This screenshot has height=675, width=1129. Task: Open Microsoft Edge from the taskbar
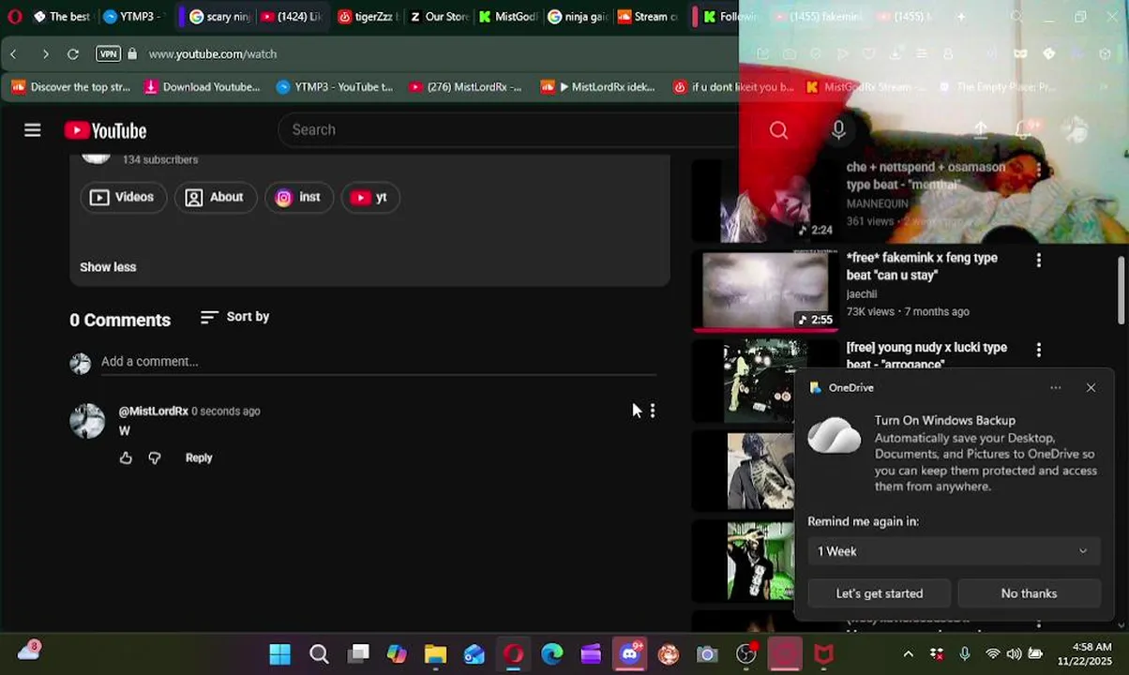pyautogui.click(x=552, y=653)
